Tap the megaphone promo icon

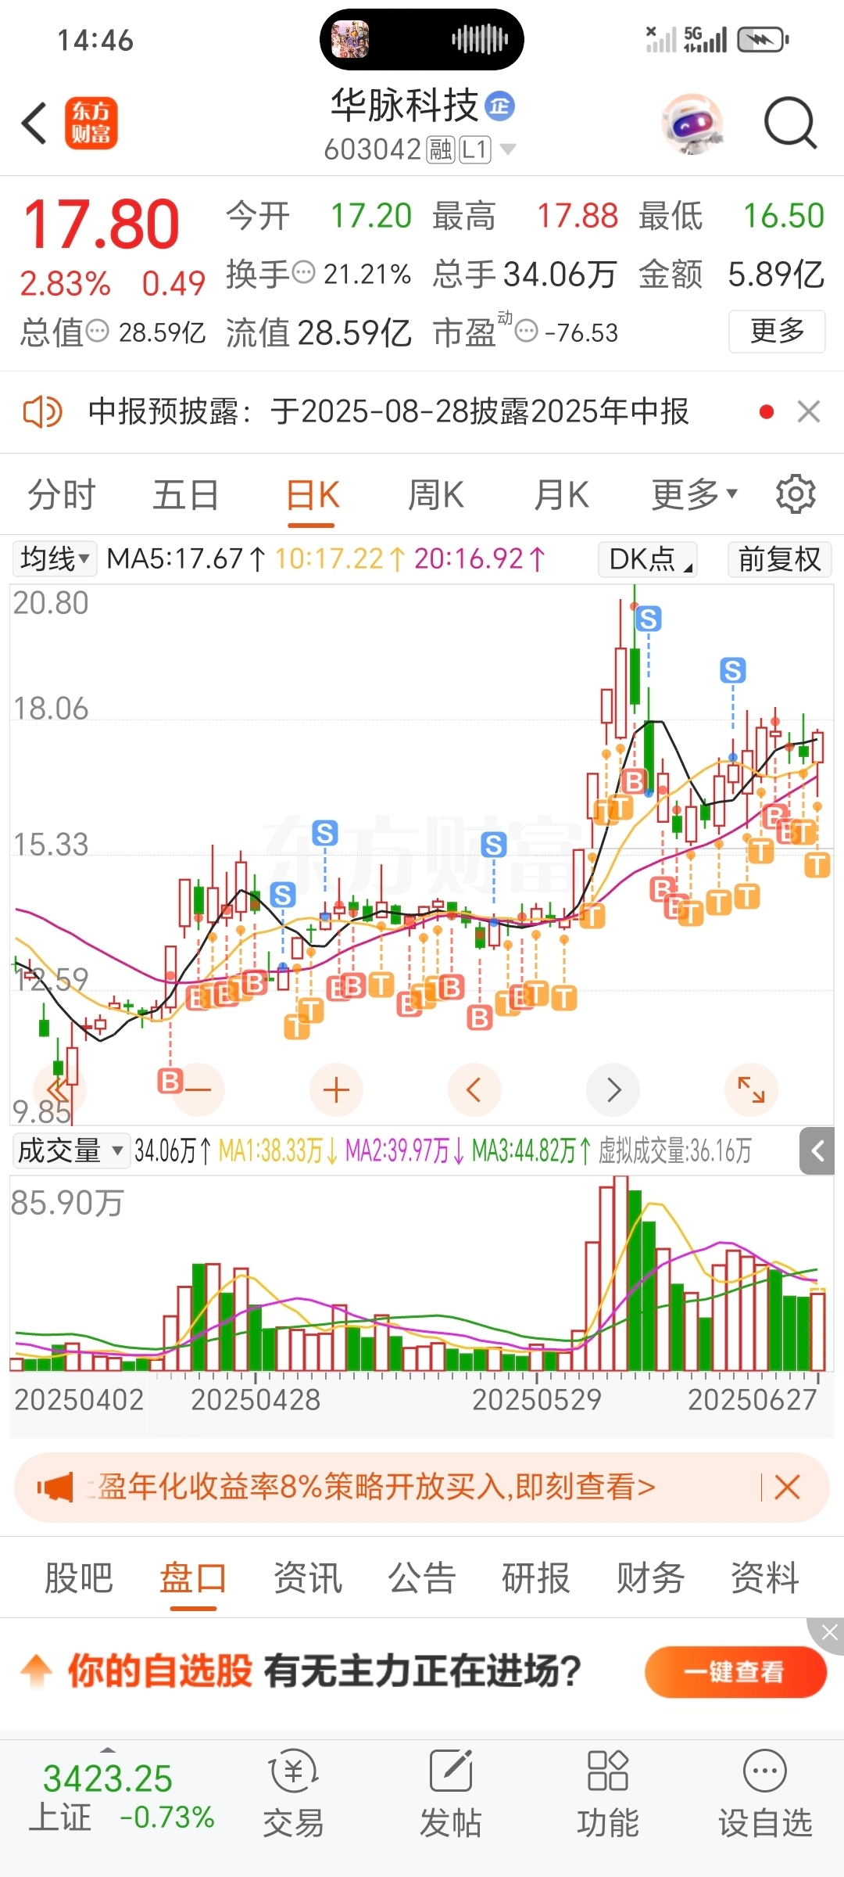coord(55,1487)
